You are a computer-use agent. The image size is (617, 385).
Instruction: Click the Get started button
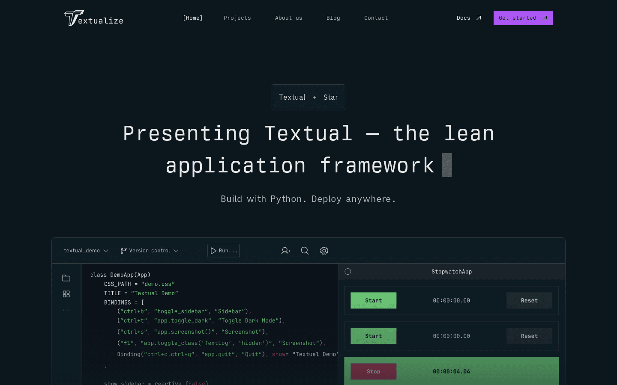[523, 18]
